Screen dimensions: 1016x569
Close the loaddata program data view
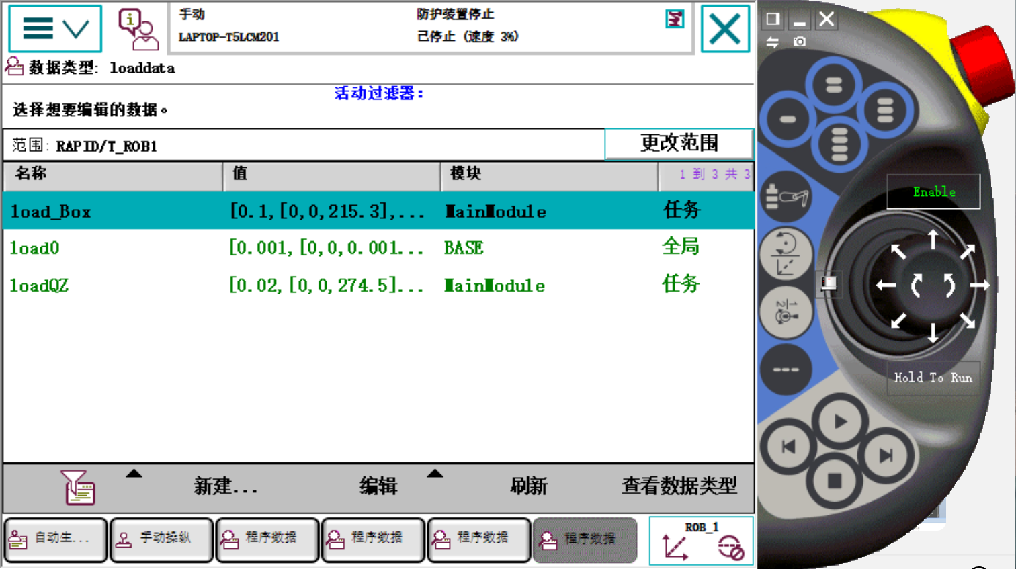coord(725,29)
